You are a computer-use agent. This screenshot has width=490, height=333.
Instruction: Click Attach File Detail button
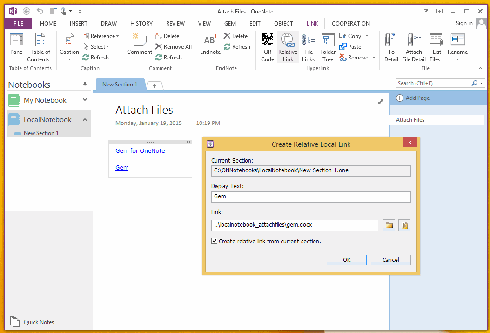click(414, 47)
